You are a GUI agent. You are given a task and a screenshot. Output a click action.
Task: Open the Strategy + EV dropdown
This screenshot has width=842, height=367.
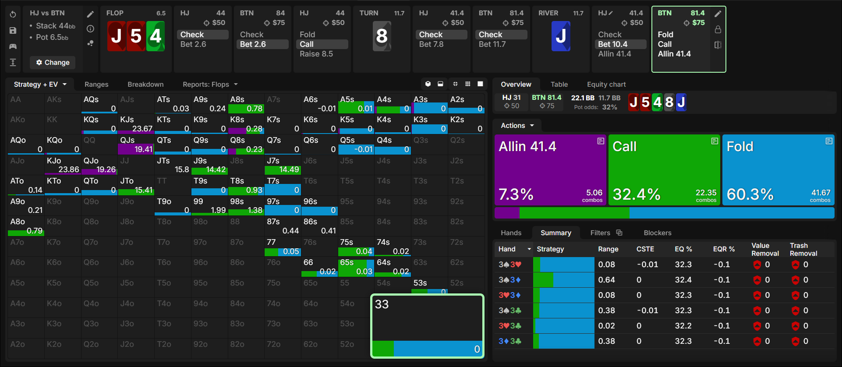[x=40, y=84]
